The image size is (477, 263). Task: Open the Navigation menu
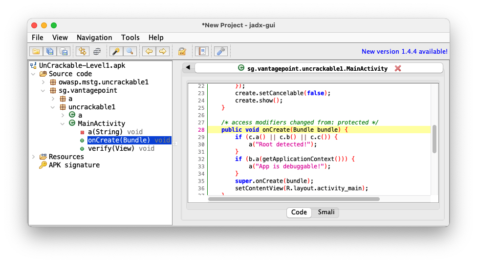[x=94, y=38]
